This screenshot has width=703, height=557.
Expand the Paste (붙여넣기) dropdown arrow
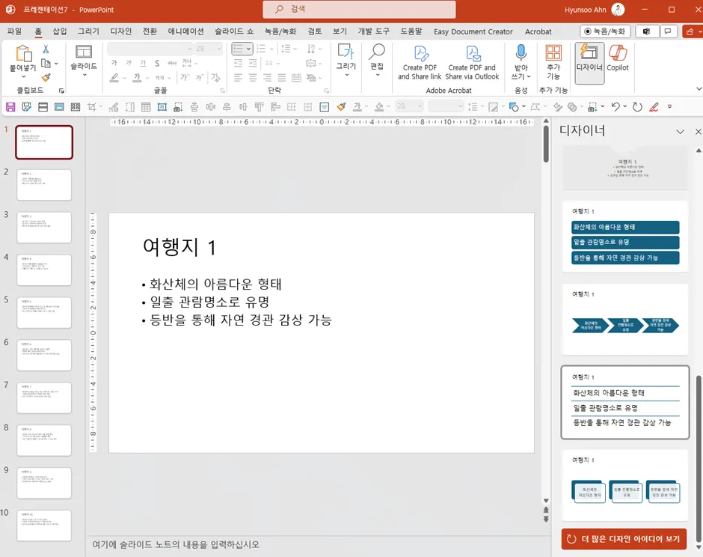pos(22,77)
